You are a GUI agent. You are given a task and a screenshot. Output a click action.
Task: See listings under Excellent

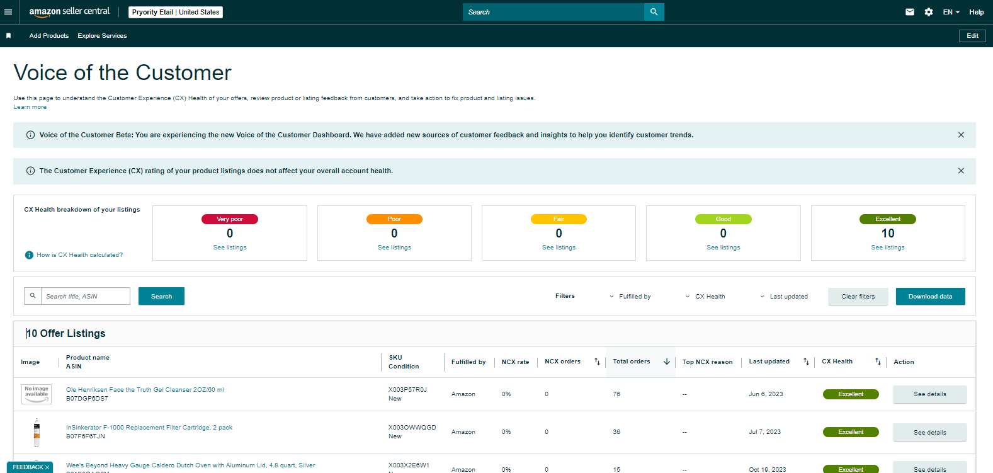[888, 248]
